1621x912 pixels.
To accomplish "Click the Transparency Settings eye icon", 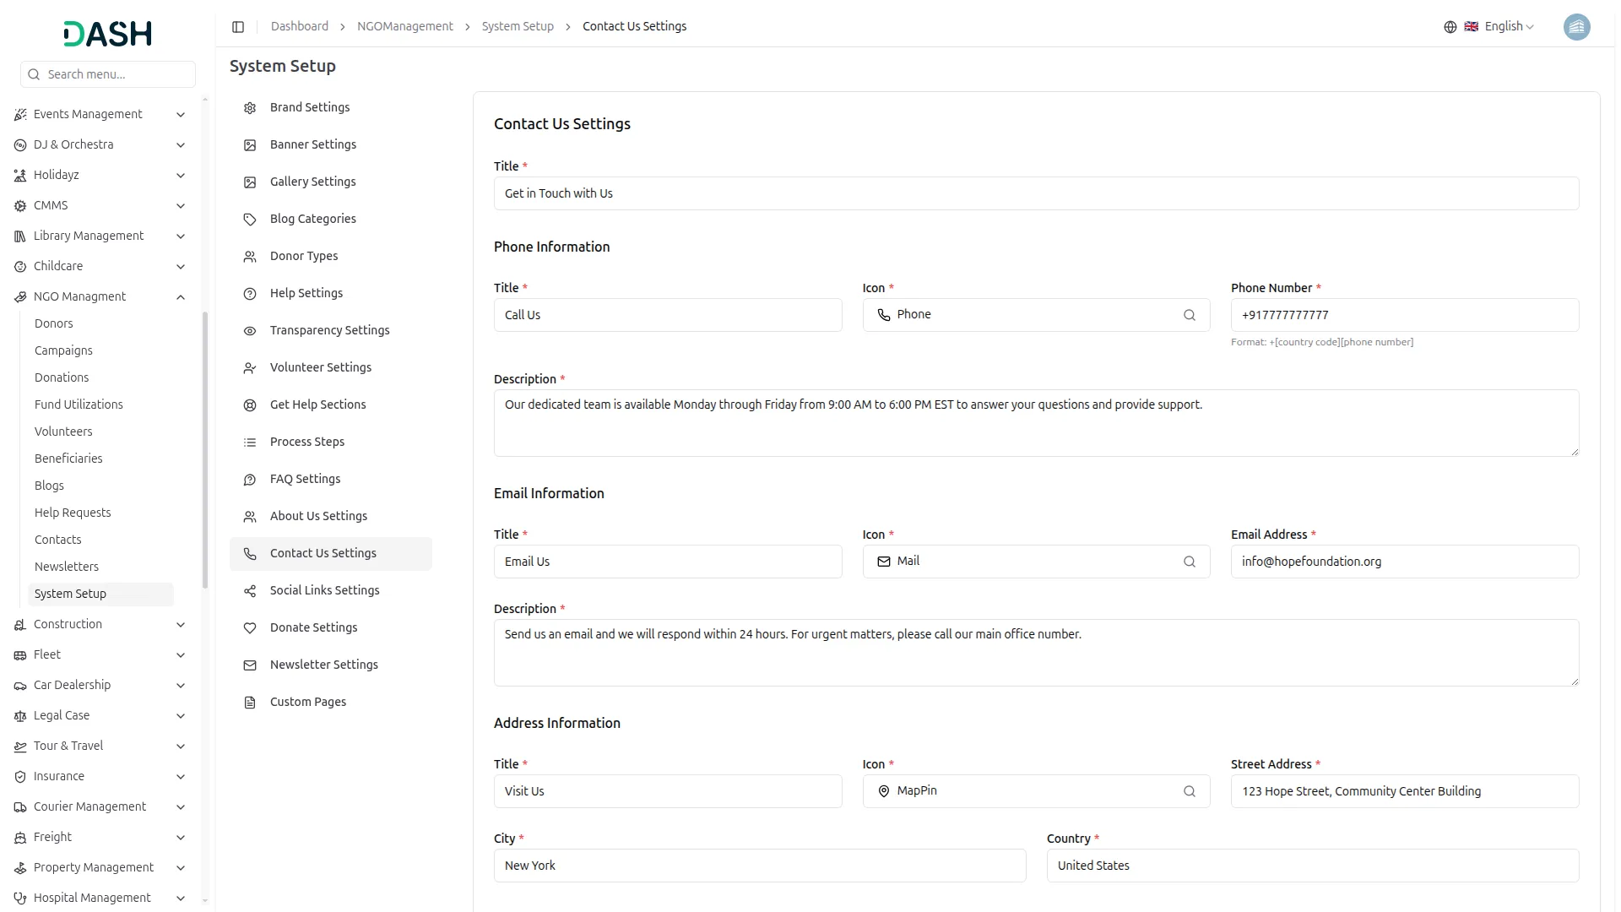I will pos(250,331).
